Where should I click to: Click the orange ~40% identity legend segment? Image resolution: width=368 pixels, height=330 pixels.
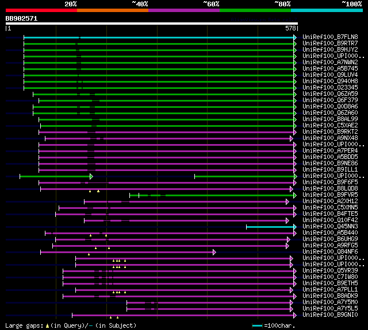click(x=113, y=10)
